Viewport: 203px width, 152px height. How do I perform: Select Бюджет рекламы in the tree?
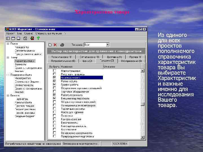25,109
